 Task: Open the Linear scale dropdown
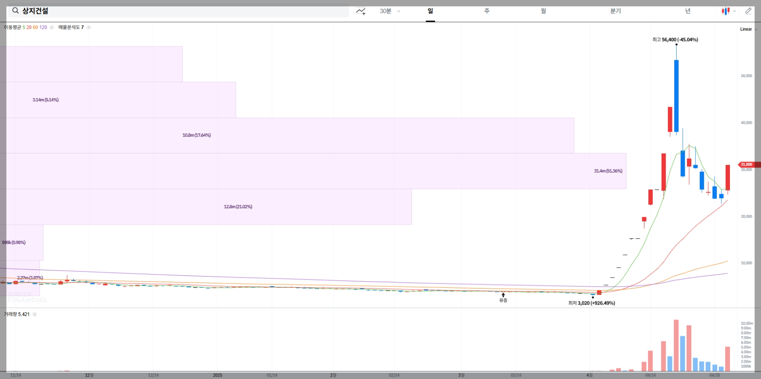click(x=749, y=29)
